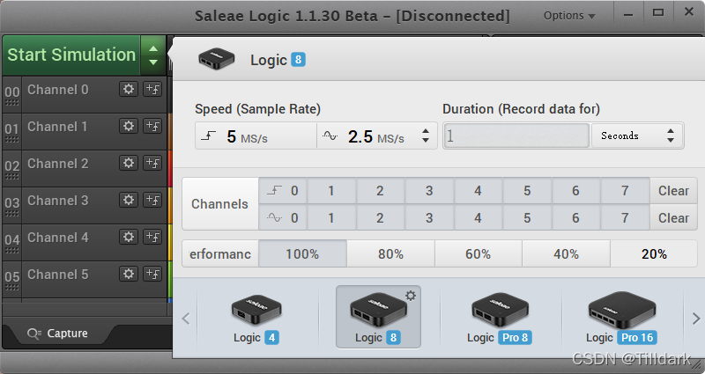The width and height of the screenshot is (705, 374).
Task: Toggle digital channel 7
Action: pyautogui.click(x=625, y=191)
